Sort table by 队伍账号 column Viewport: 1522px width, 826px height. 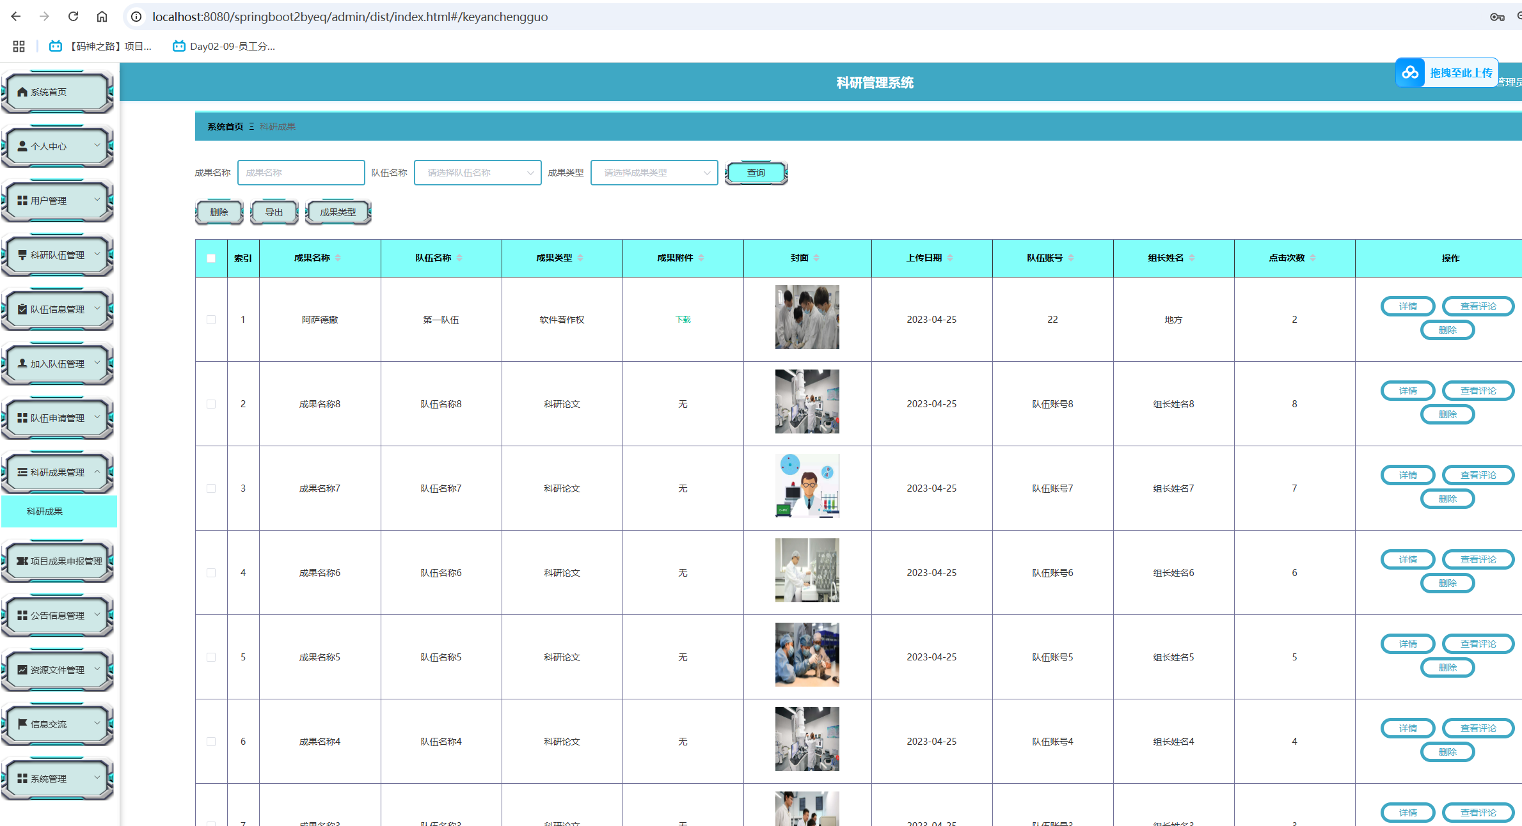[1071, 258]
